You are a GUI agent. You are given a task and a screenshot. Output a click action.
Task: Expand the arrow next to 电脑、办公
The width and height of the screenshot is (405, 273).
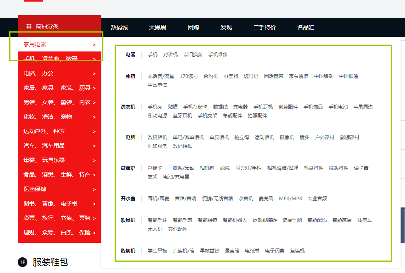pos(94,74)
